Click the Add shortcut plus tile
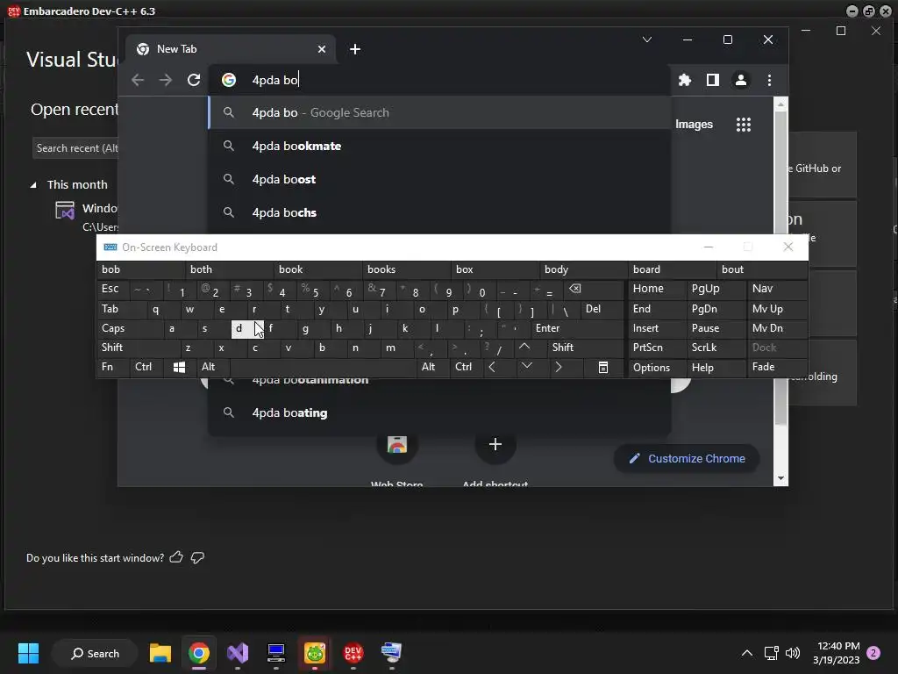This screenshot has height=674, width=898. 495,444
